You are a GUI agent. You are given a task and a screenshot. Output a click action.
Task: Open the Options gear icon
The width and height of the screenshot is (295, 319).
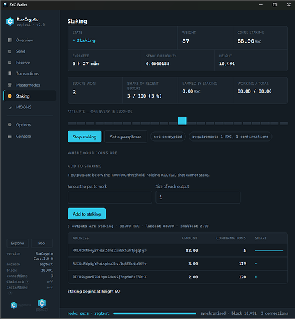(10, 125)
